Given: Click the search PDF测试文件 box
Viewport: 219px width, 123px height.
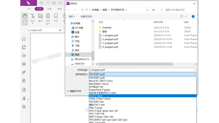Looking at the screenshot, I should (x=177, y=10).
